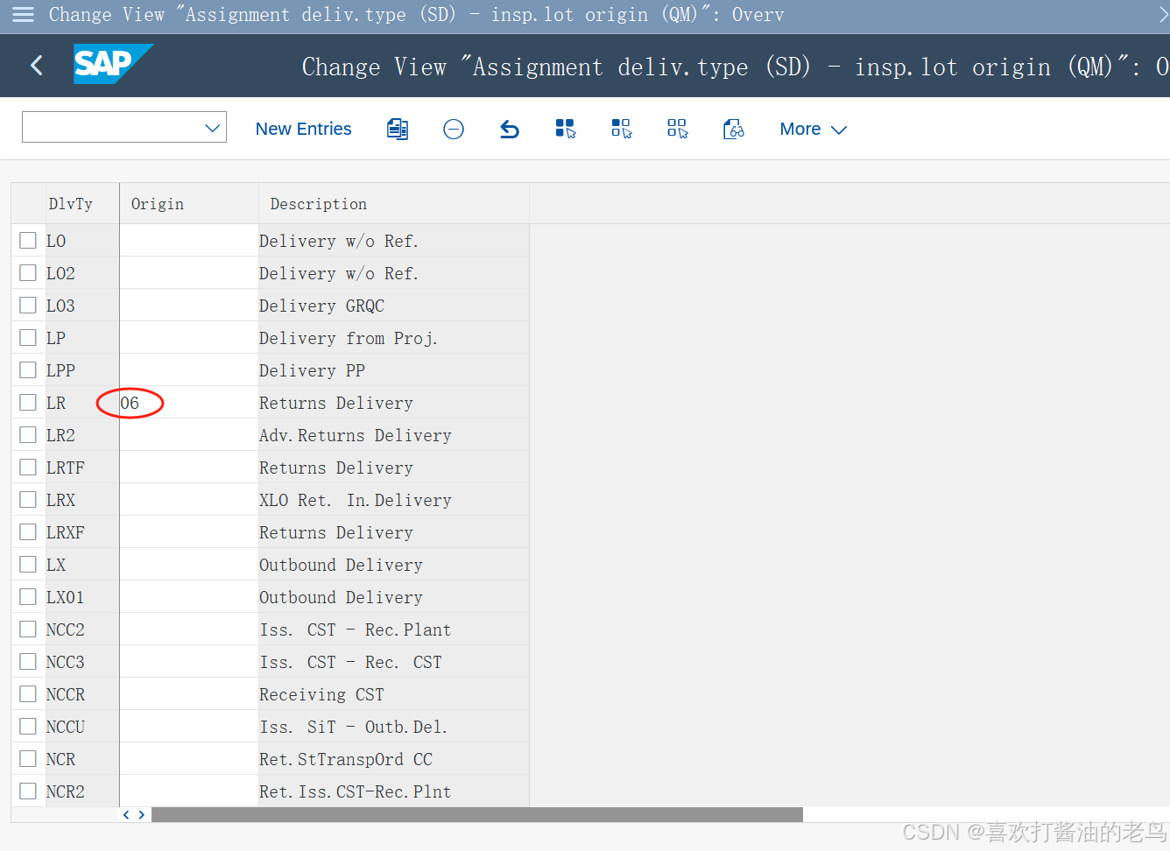1170x851 pixels.
Task: Click the Select All icon
Action: pyautogui.click(x=566, y=130)
